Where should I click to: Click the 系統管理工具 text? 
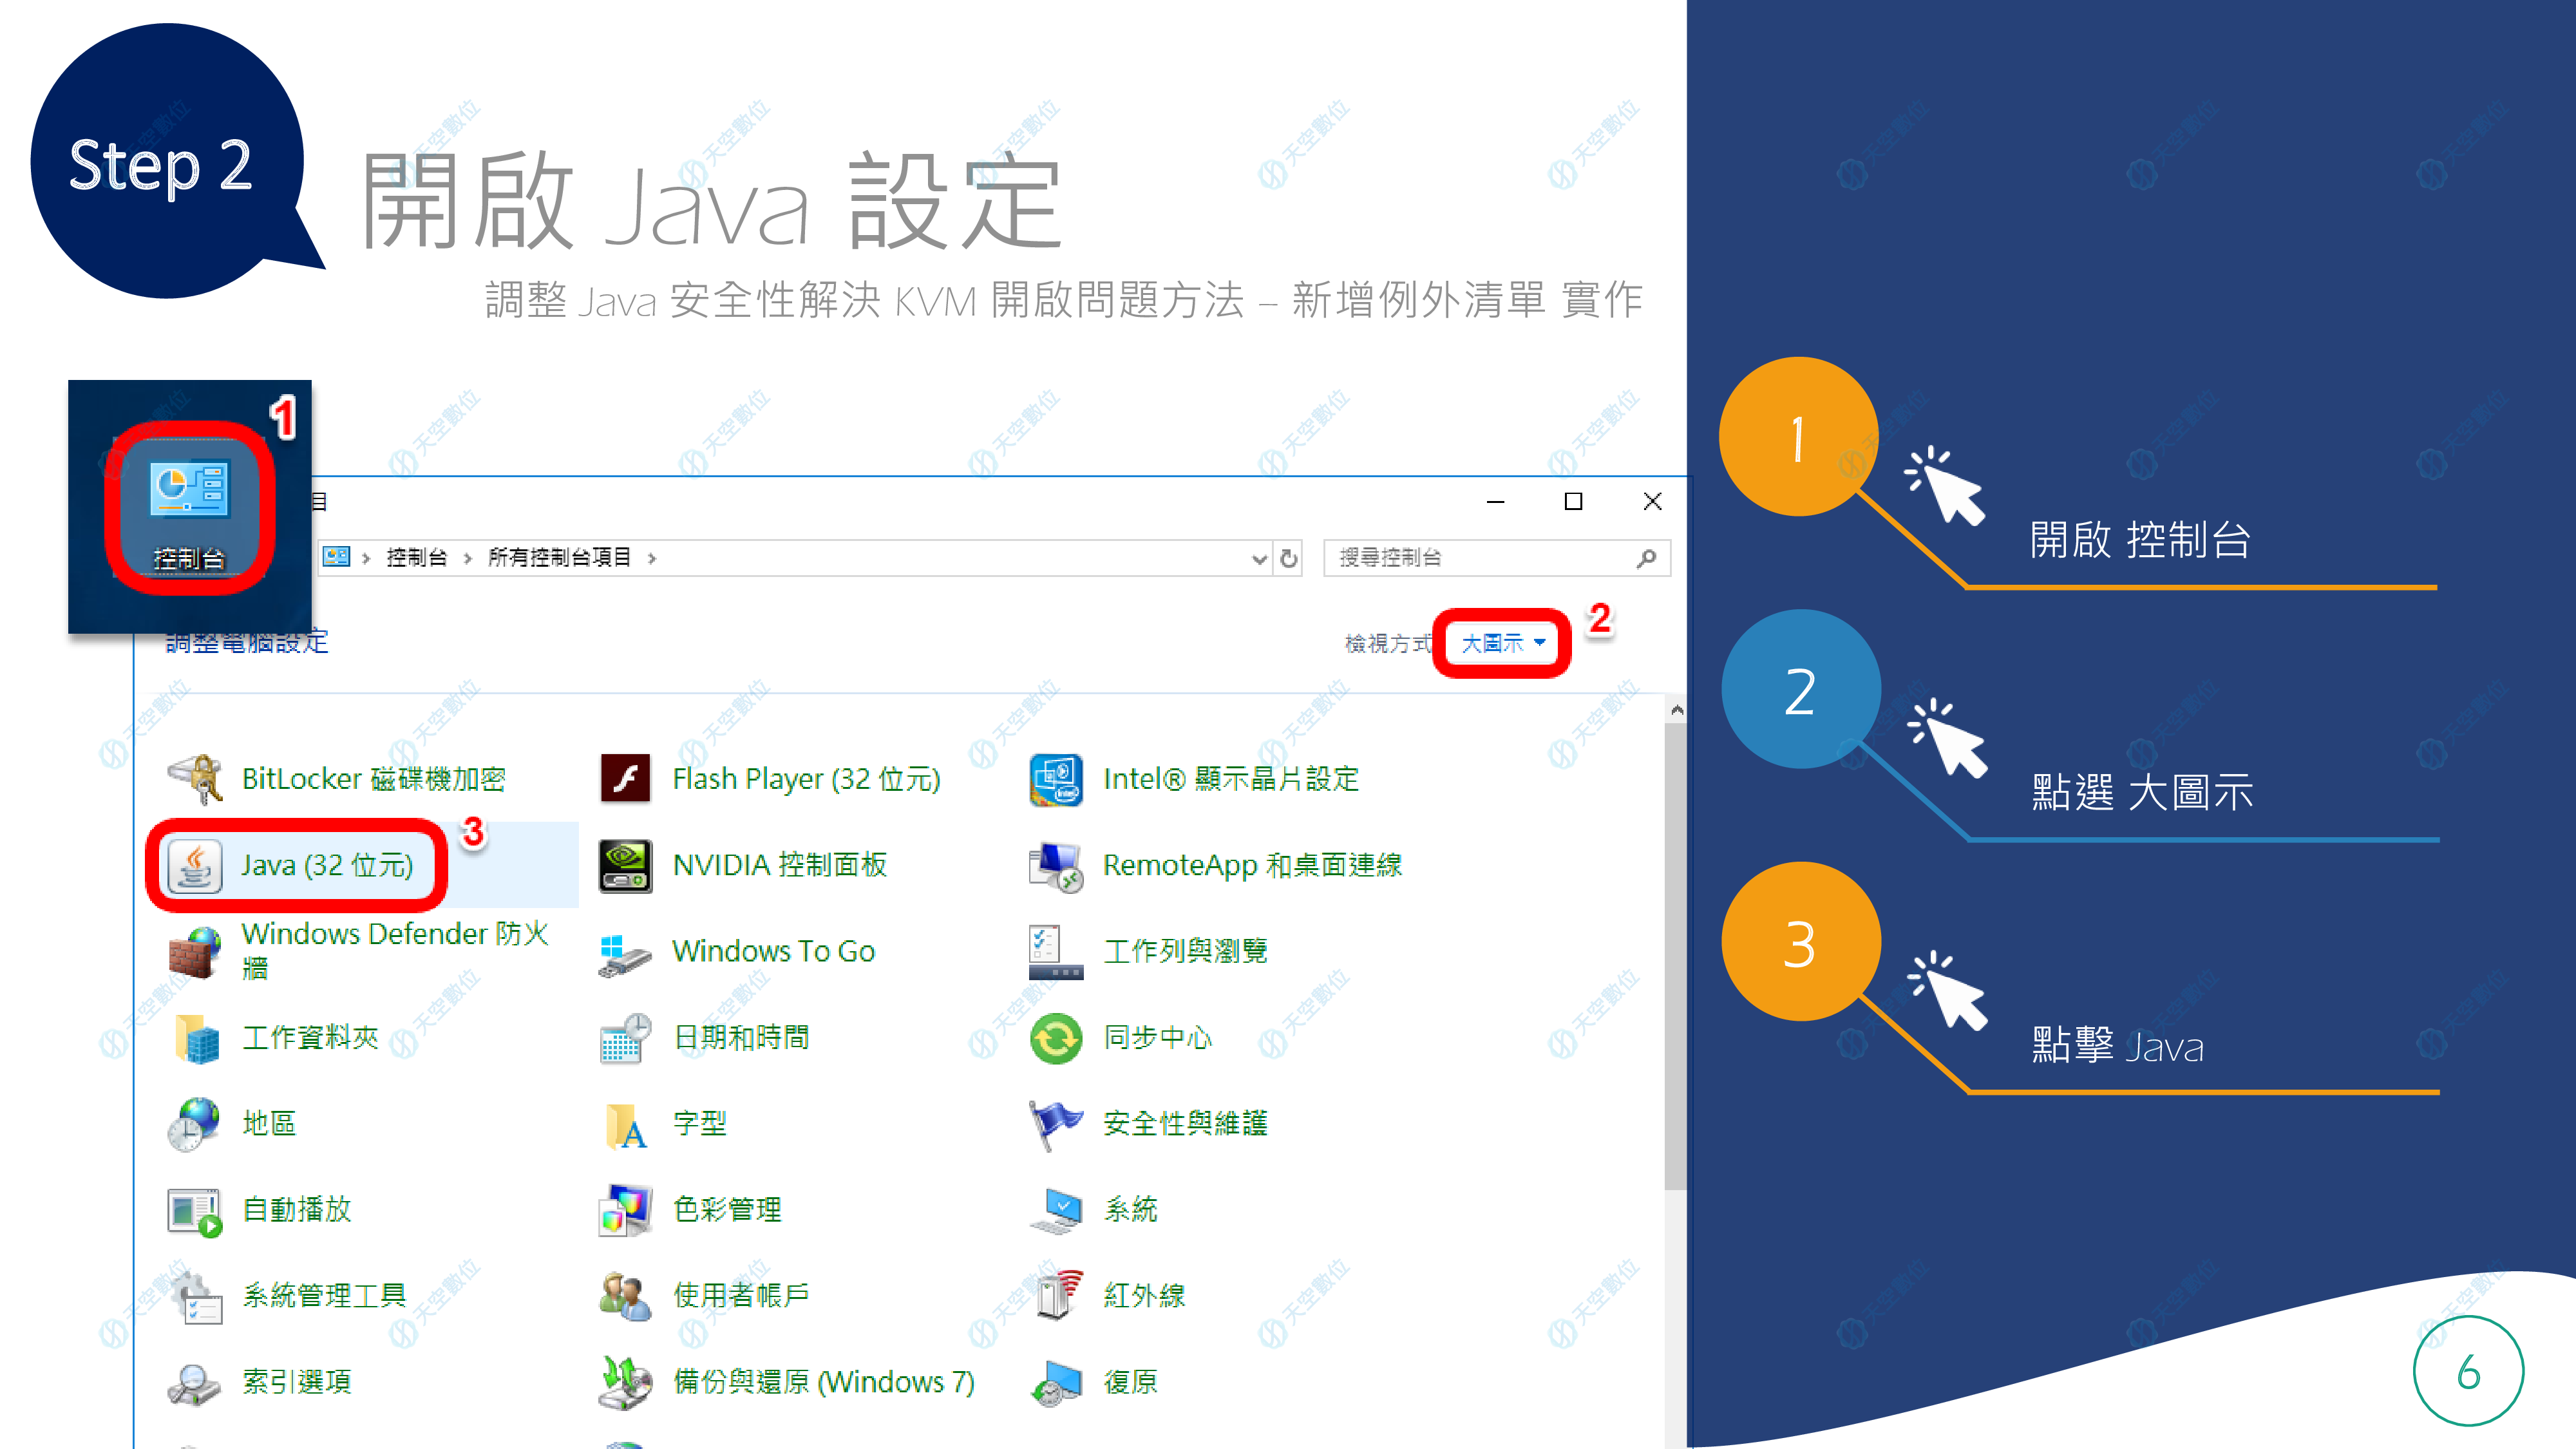[x=324, y=1296]
